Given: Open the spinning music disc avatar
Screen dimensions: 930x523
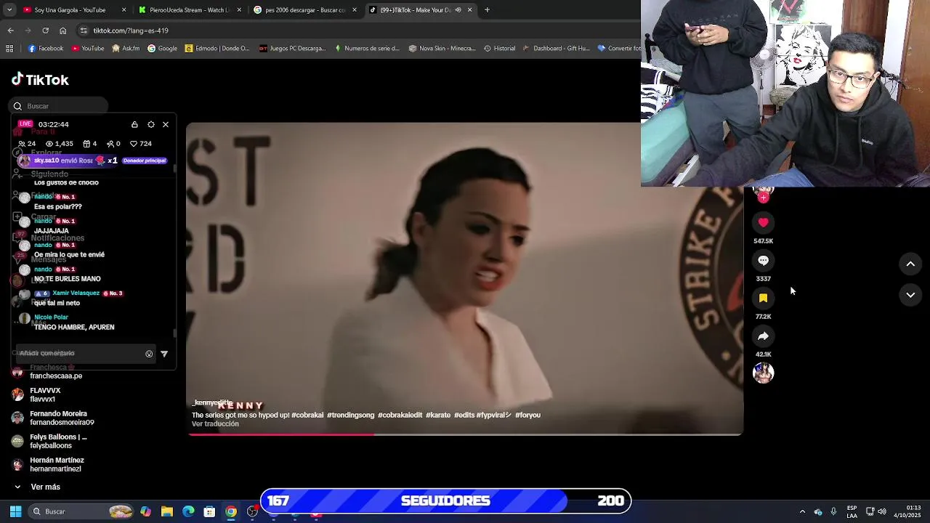Looking at the screenshot, I should [763, 373].
